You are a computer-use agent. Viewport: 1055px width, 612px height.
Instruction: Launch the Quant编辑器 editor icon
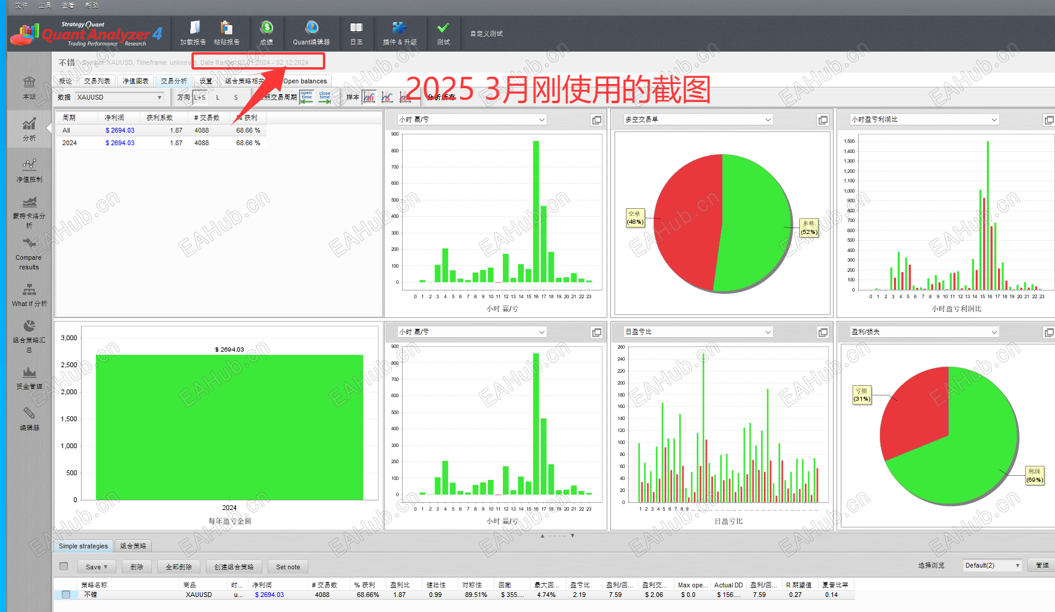311,28
